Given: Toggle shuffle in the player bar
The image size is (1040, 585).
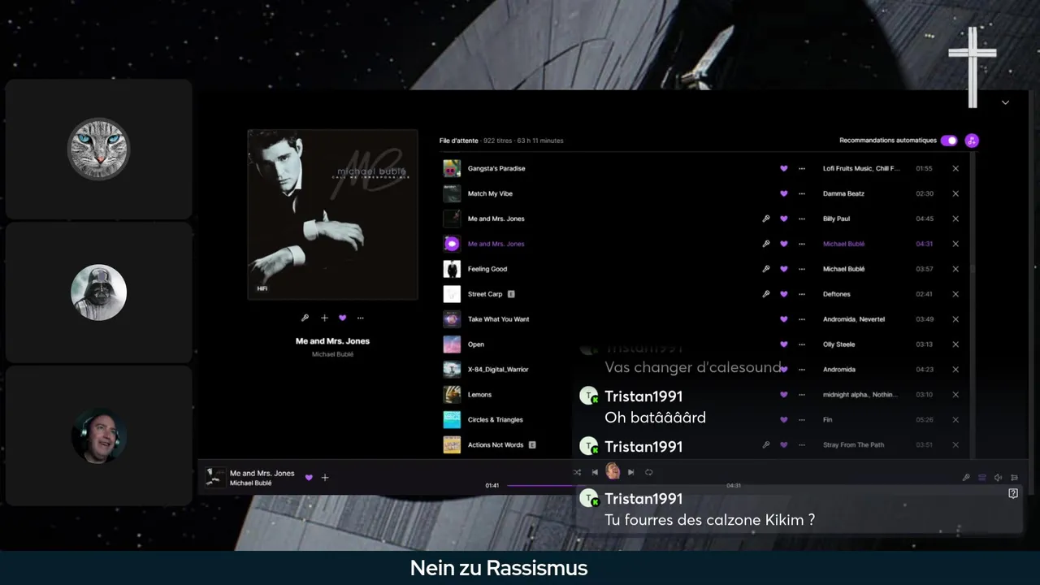Looking at the screenshot, I should pos(577,472).
